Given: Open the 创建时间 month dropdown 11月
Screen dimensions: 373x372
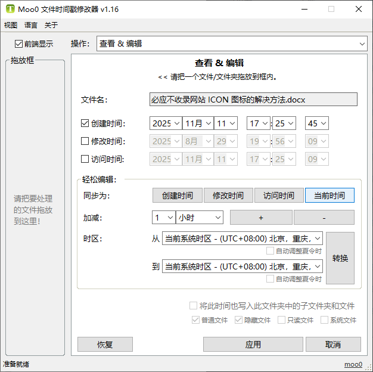Looking at the screenshot, I should tap(198, 123).
